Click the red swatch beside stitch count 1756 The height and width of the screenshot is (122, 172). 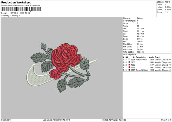[129, 67]
